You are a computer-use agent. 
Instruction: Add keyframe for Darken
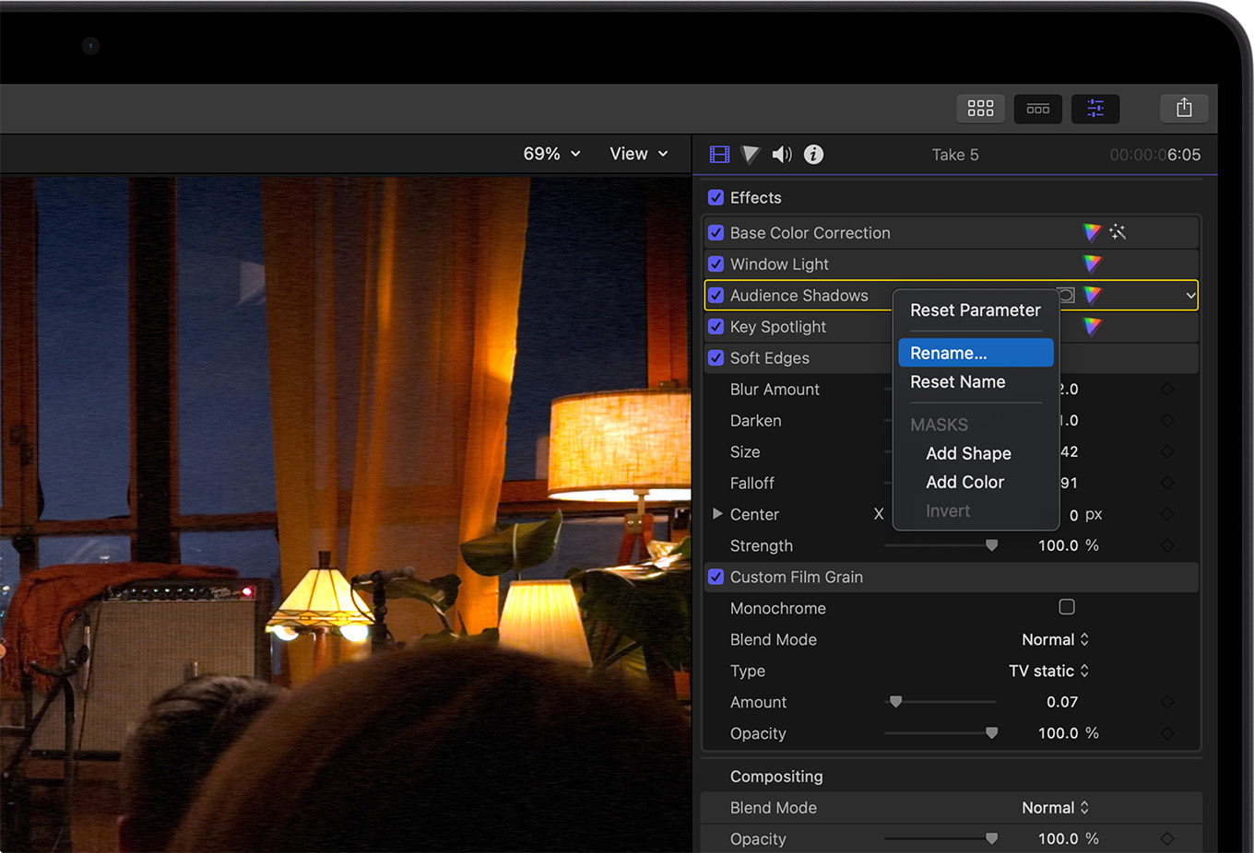click(x=1167, y=421)
